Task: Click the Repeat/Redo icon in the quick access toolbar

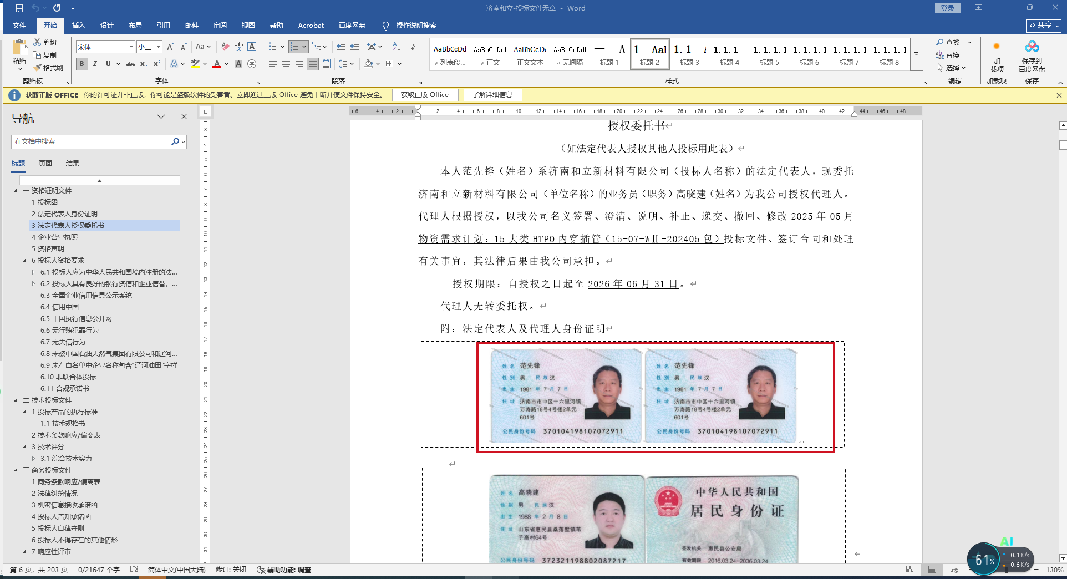Action: click(57, 8)
